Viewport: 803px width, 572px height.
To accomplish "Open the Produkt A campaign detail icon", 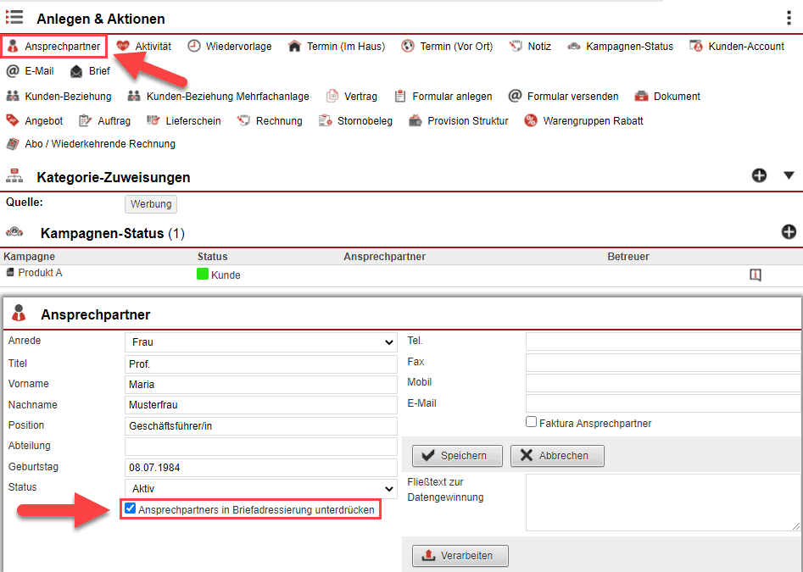I will 755,275.
